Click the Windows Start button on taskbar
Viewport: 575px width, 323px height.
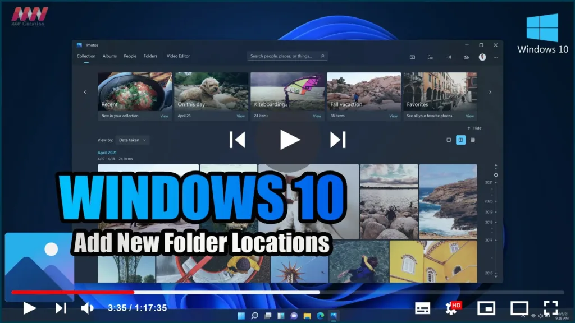[241, 316]
